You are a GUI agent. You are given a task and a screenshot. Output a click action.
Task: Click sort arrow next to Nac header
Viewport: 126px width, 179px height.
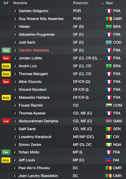pos(103,3)
